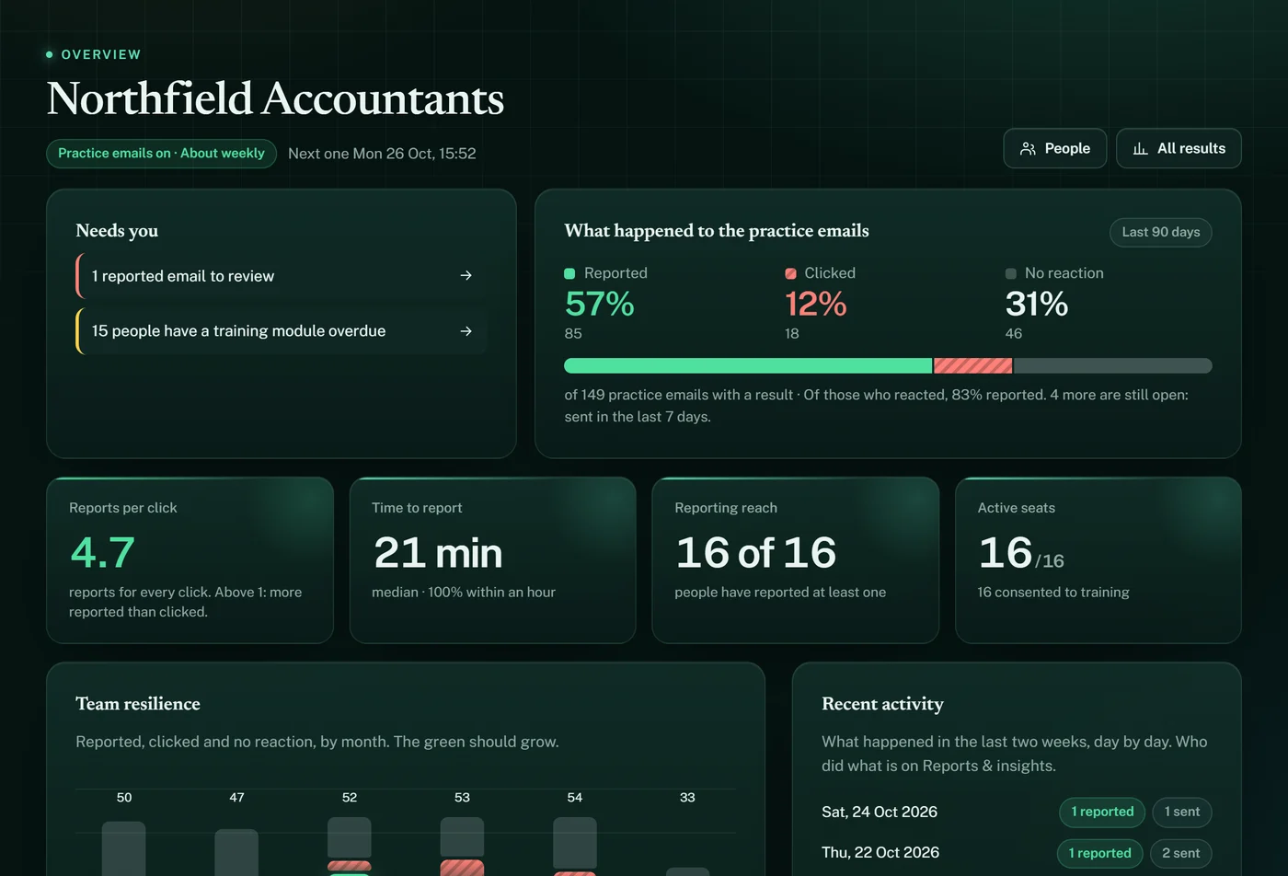The width and height of the screenshot is (1288, 876).
Task: Open the Reporting reach card
Action: pyautogui.click(x=795, y=560)
